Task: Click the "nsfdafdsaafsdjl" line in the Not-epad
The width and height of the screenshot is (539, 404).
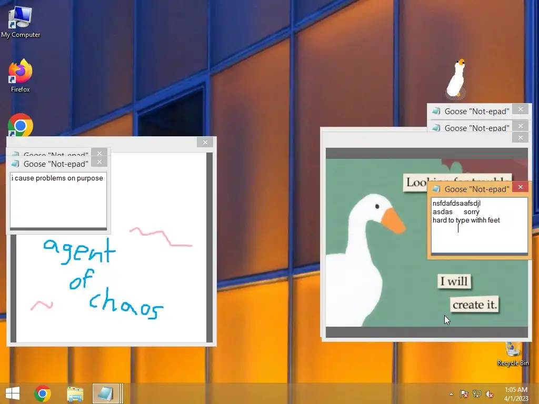Action: [456, 204]
